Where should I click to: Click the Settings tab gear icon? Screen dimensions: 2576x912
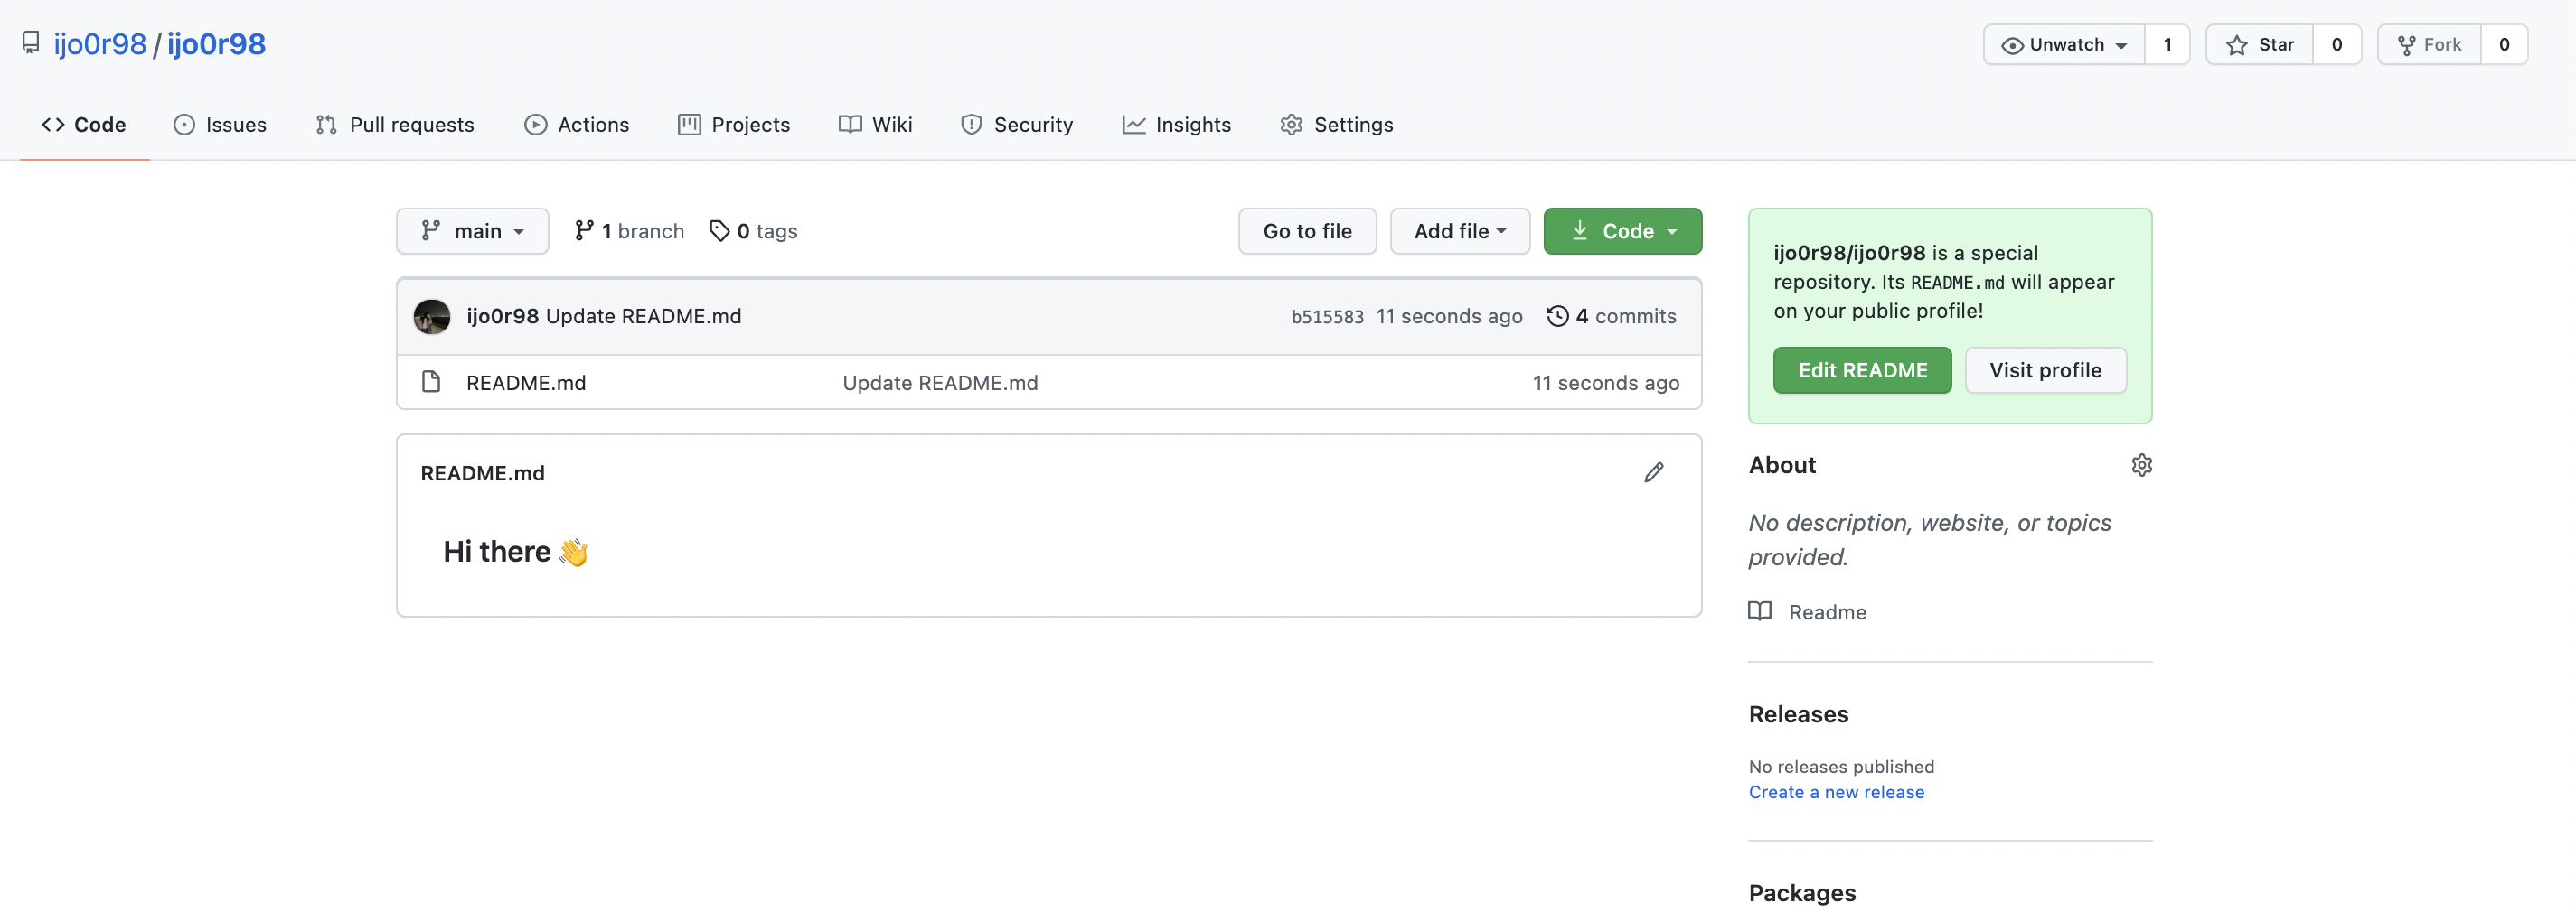click(x=1291, y=125)
